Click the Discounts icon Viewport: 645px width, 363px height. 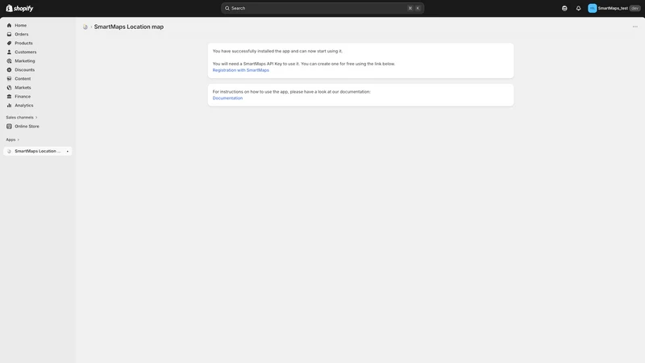[9, 70]
